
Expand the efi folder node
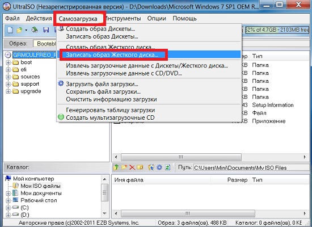point(8,69)
